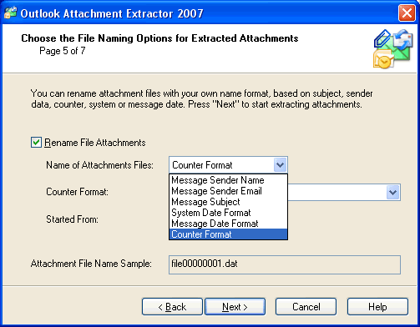Go back with the Back button
This screenshot has height=327, width=420.
tap(172, 307)
